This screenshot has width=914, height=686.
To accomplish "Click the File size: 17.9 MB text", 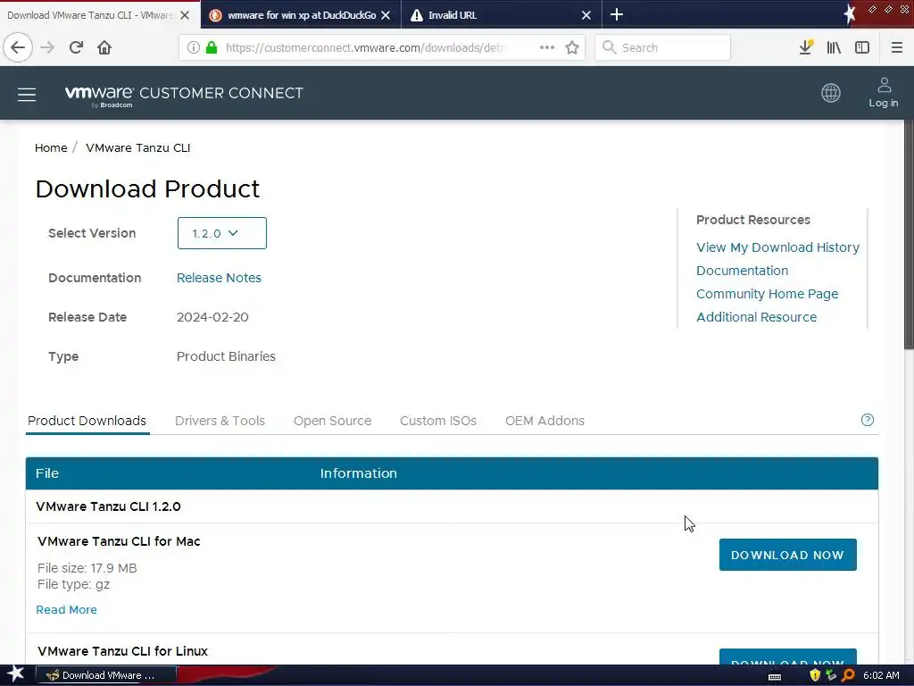I will pyautogui.click(x=87, y=567).
